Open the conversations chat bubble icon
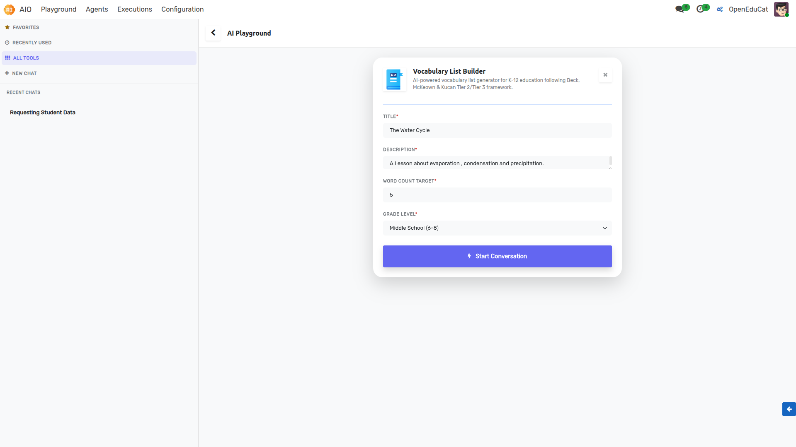This screenshot has height=447, width=796. 680,9
